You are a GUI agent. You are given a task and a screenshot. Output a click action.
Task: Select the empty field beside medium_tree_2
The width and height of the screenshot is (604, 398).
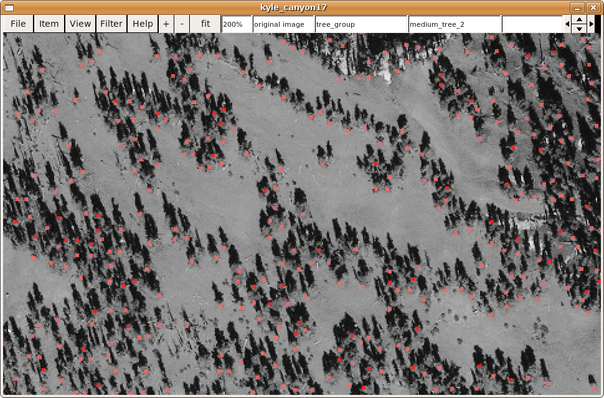pos(532,24)
